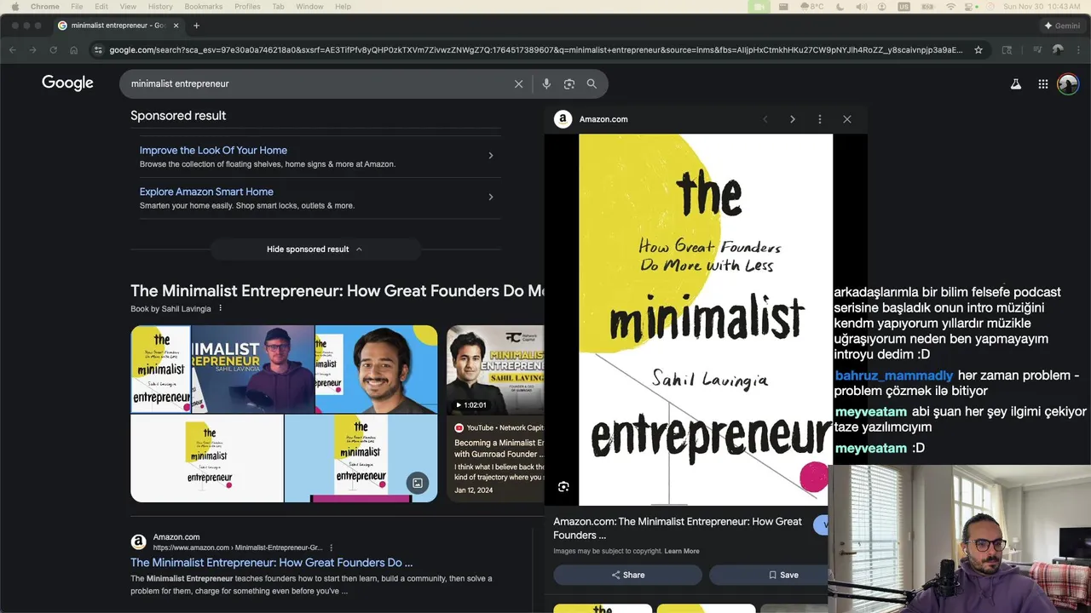Click 'Book by Sahil Lavingia' subtitle
The width and height of the screenshot is (1091, 613).
point(170,308)
